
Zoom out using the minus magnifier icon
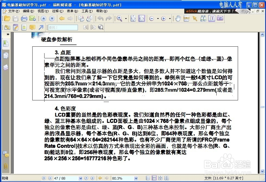pyautogui.click(x=152, y=18)
